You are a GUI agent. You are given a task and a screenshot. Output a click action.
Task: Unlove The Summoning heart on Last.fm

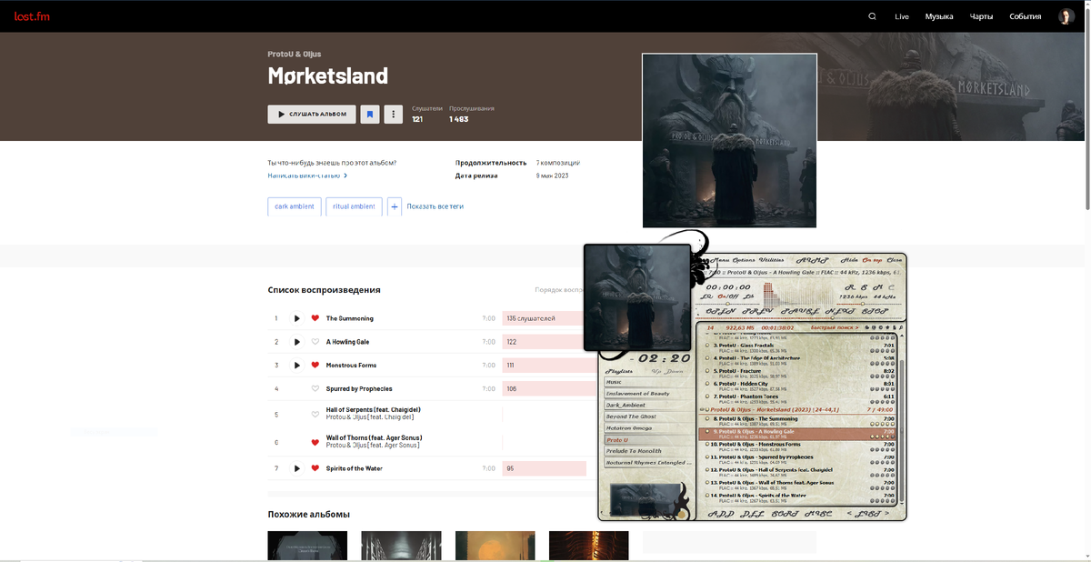315,318
